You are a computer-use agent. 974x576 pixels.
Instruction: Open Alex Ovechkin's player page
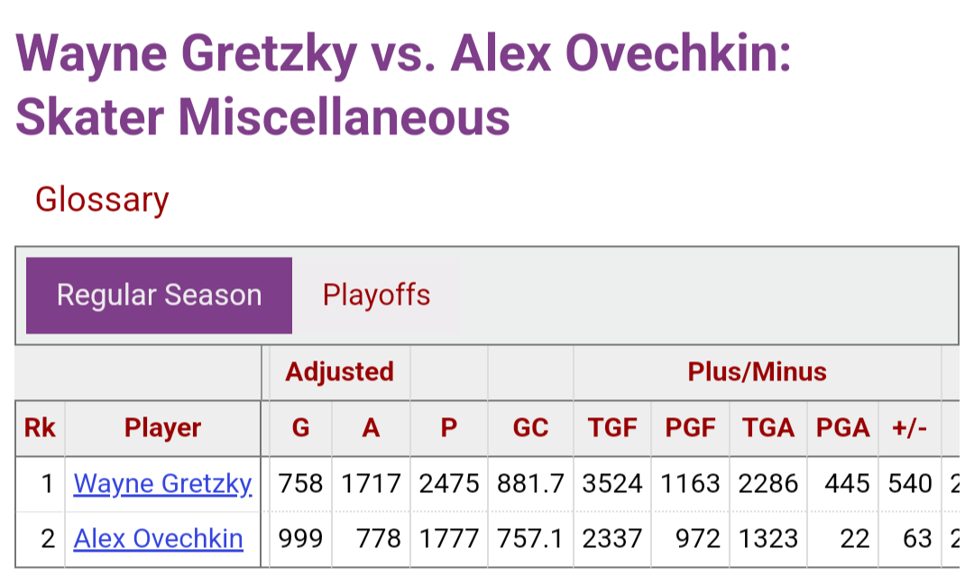[159, 538]
